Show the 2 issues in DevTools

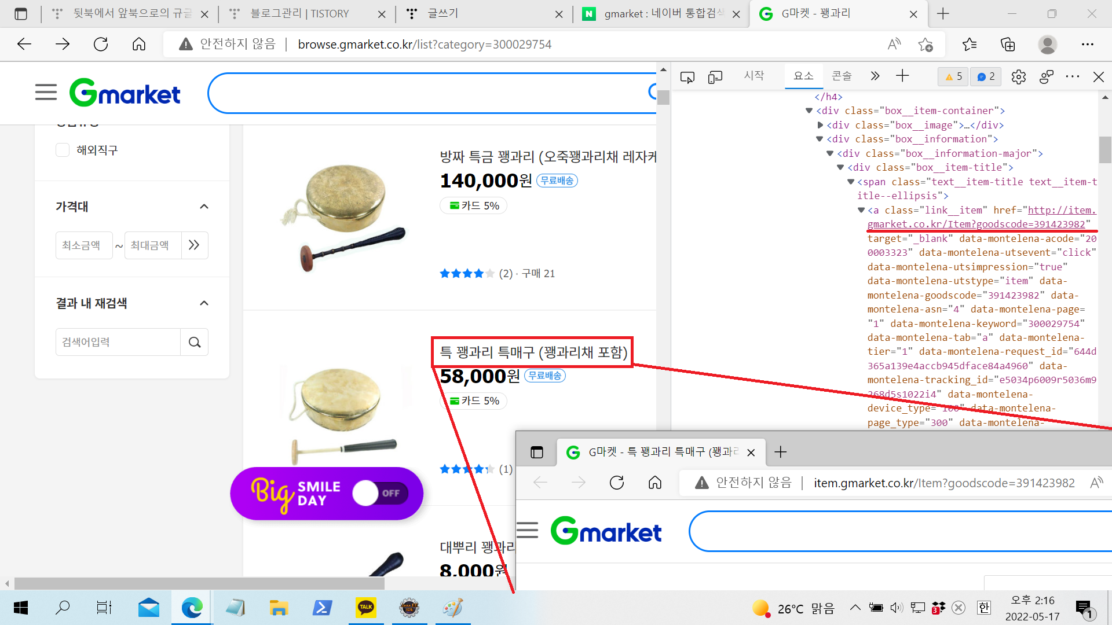click(x=986, y=76)
